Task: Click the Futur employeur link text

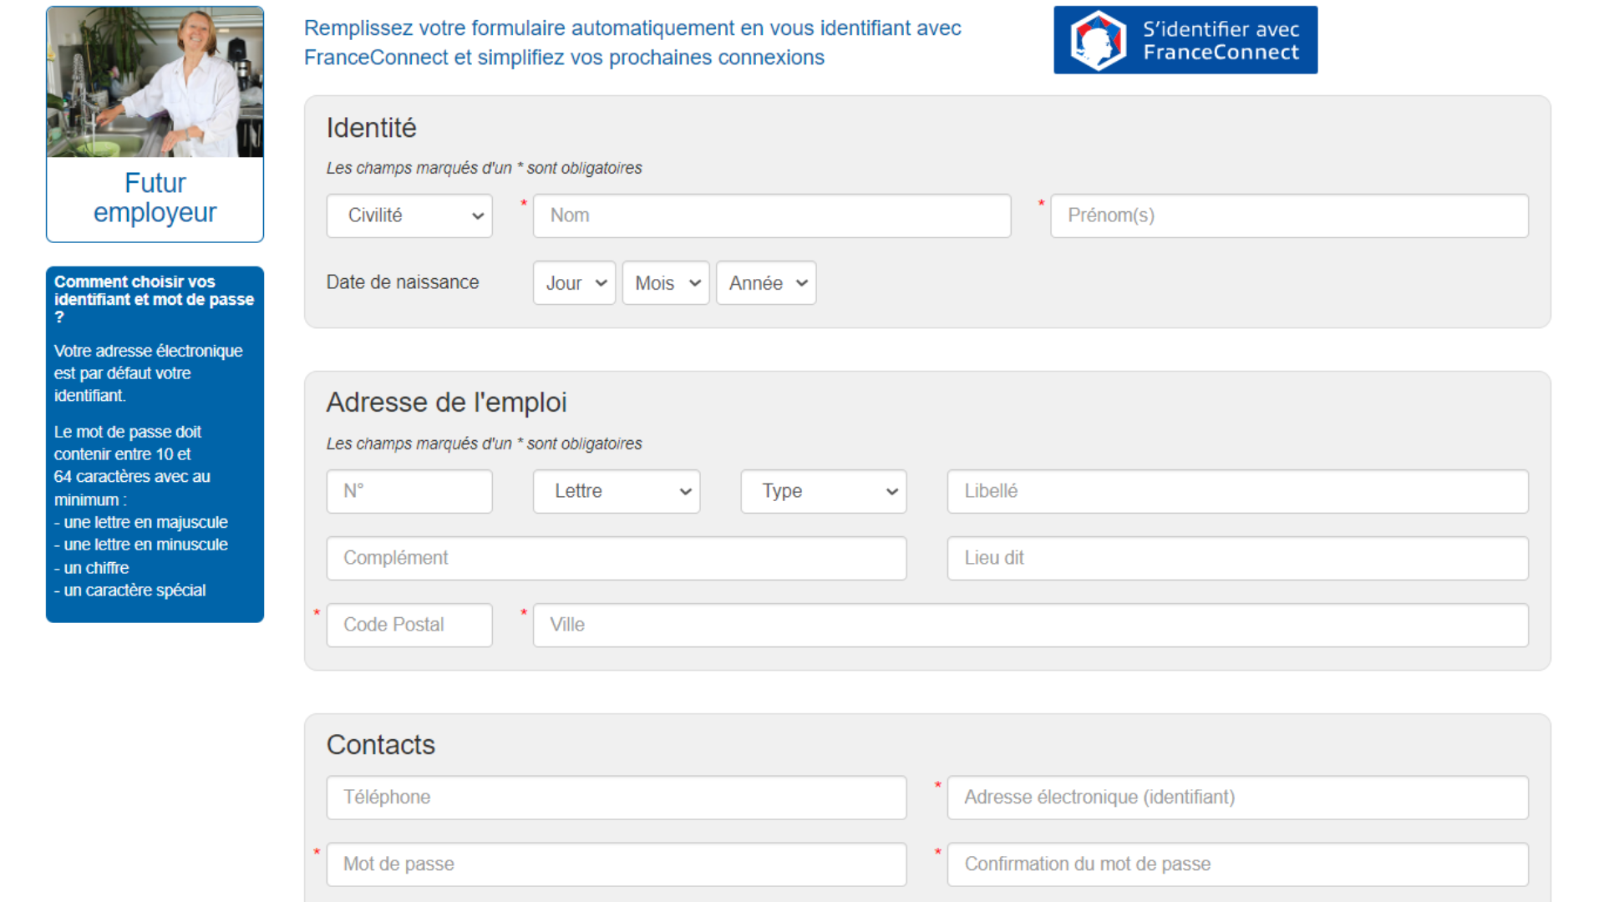Action: [155, 198]
